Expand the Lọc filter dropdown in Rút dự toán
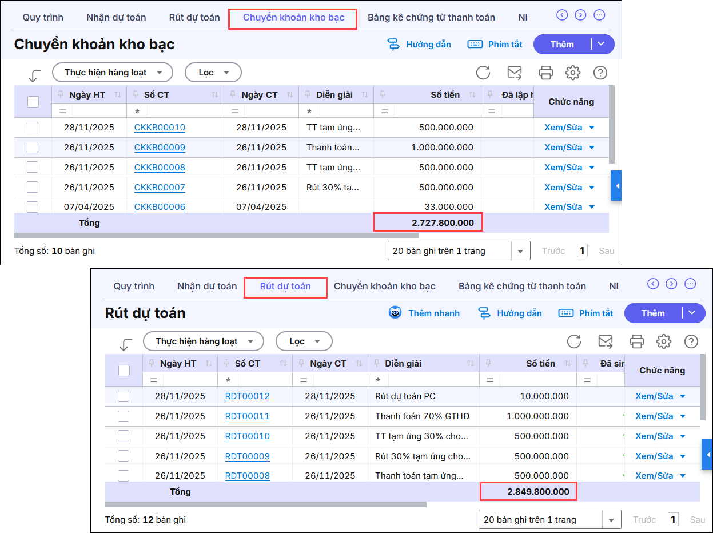 tap(304, 341)
